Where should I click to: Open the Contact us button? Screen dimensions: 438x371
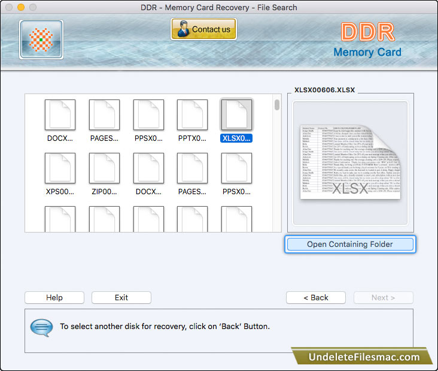[203, 29]
